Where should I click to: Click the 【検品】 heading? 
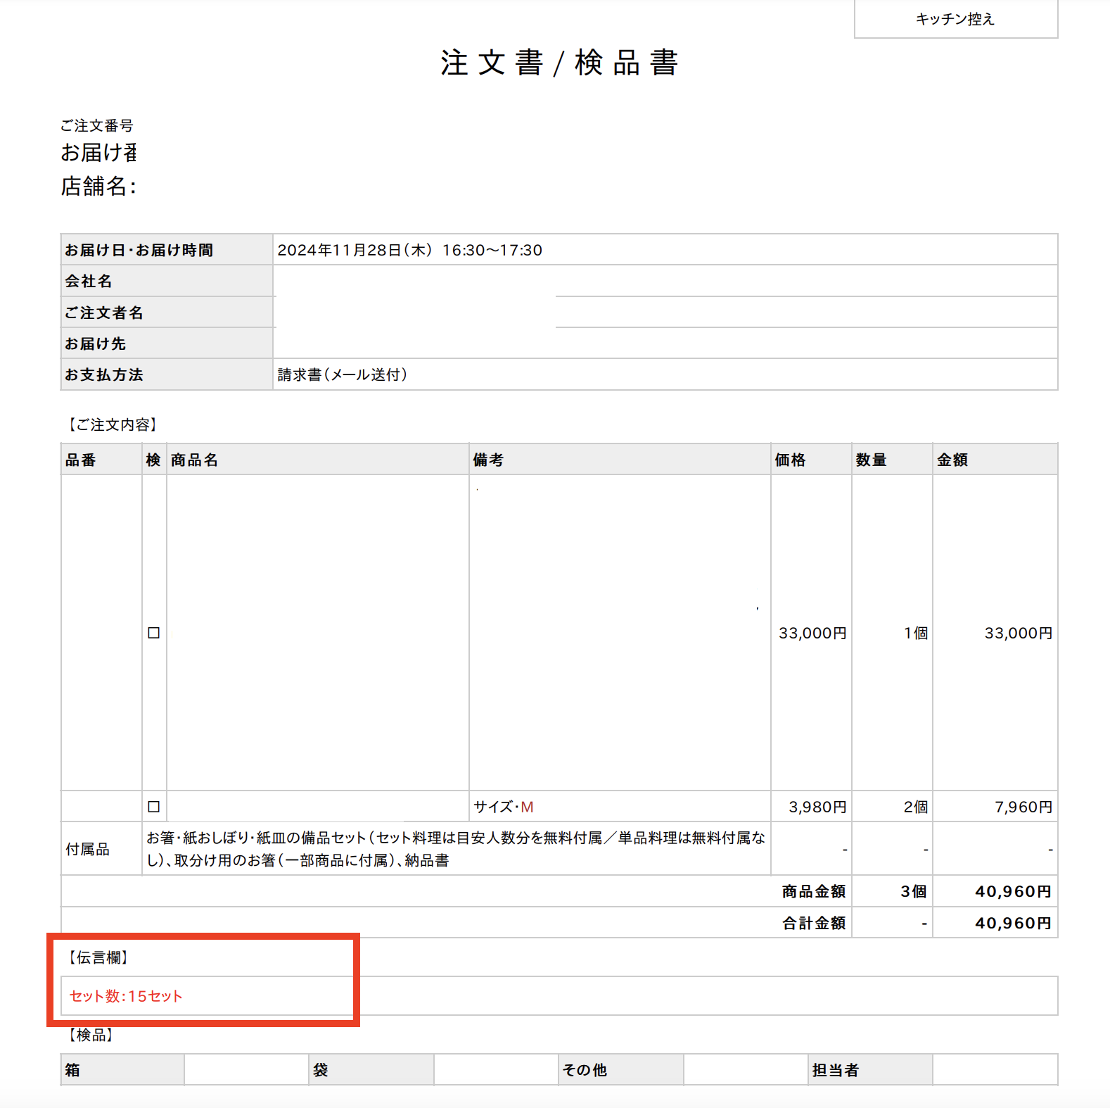pyautogui.click(x=91, y=1035)
